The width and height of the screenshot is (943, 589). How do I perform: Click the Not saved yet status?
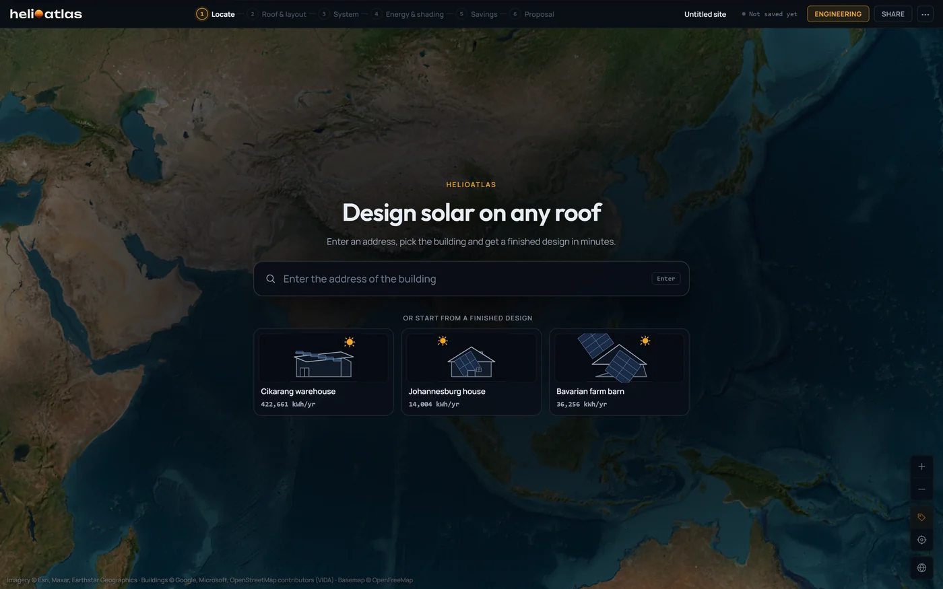coord(769,14)
